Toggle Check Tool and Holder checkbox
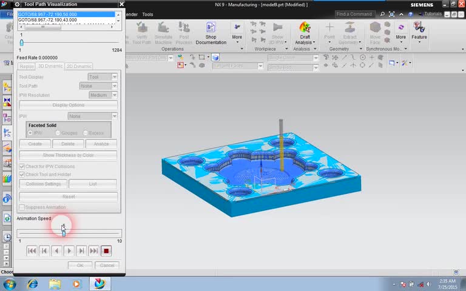 coord(22,175)
